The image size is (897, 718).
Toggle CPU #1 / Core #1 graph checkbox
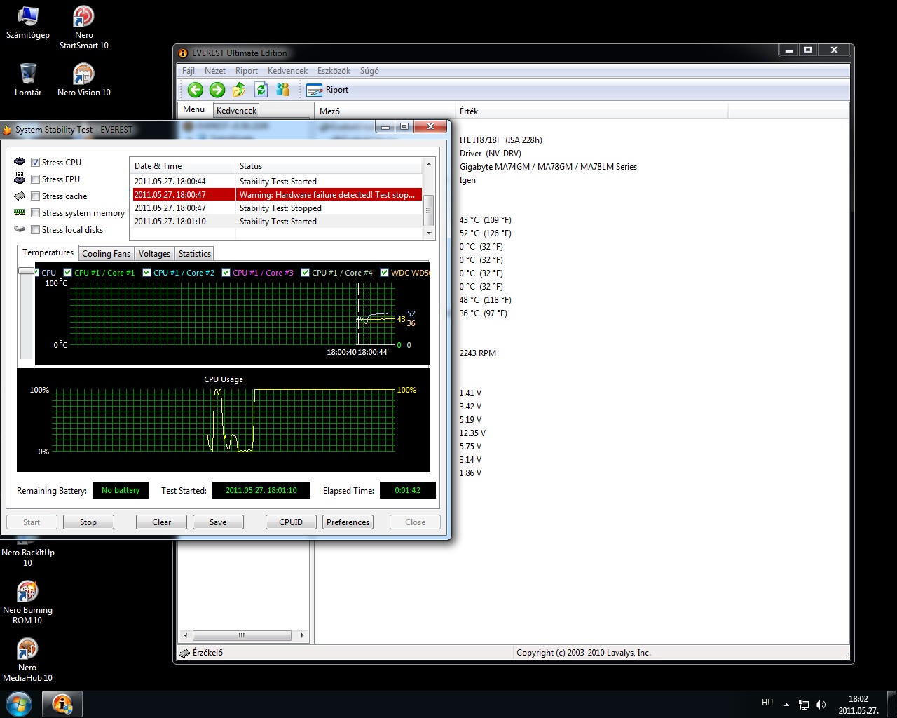tap(68, 272)
